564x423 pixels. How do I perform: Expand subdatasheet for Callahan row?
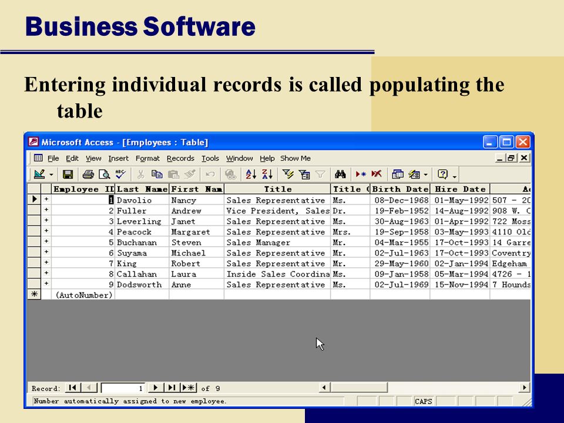tap(46, 273)
